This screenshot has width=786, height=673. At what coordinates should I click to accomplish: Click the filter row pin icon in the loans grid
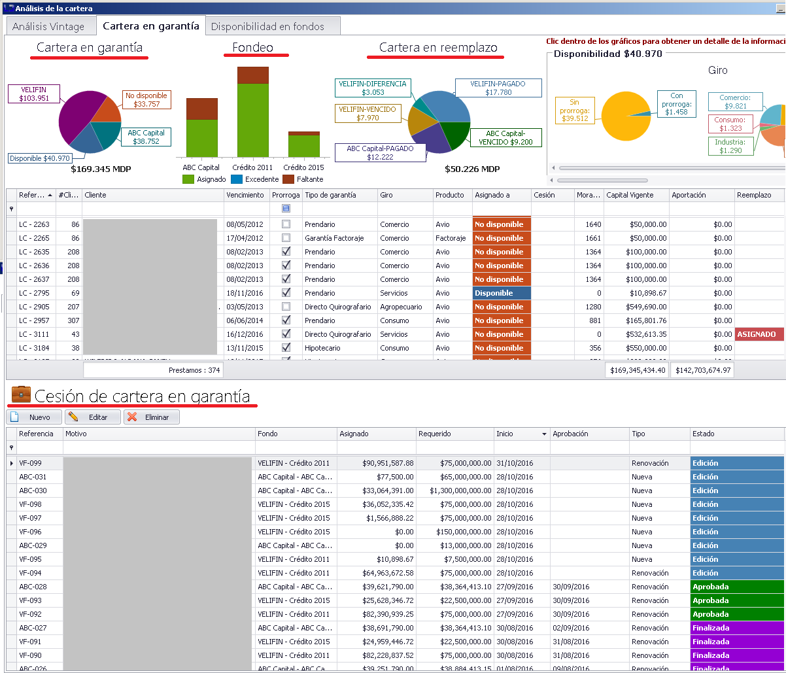[11, 209]
